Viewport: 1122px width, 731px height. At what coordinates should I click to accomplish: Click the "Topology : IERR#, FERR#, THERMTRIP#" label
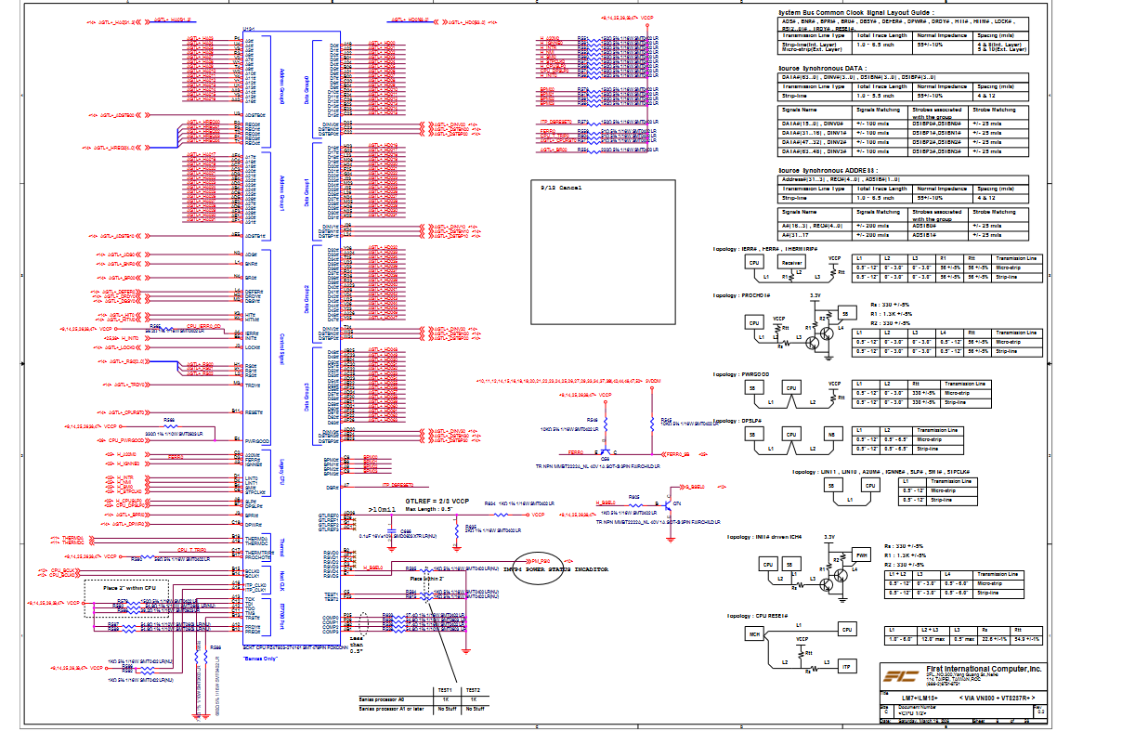click(x=764, y=249)
